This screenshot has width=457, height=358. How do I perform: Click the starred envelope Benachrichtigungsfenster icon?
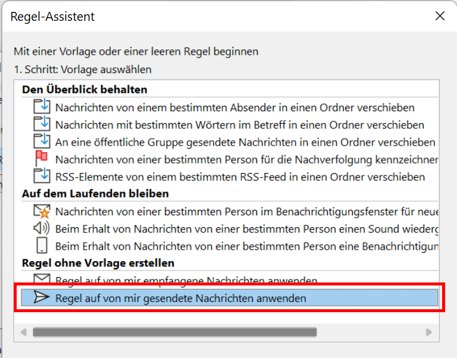tap(42, 211)
